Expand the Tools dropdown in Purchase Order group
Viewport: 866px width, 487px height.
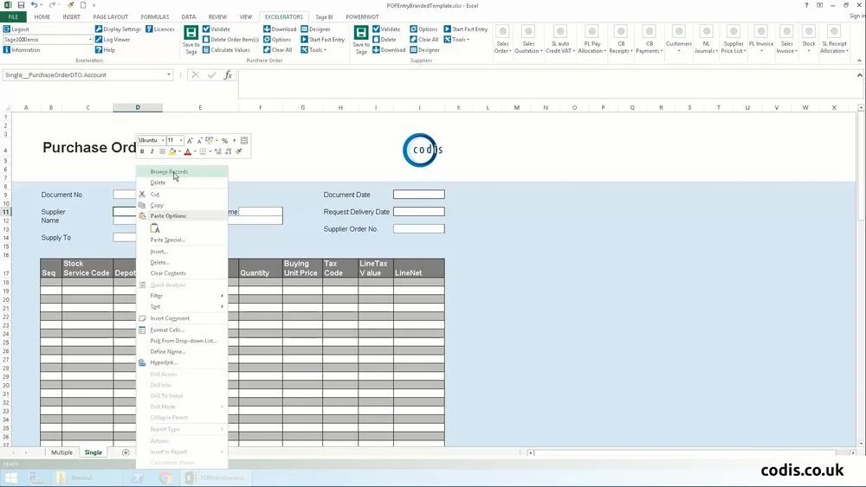(x=313, y=49)
